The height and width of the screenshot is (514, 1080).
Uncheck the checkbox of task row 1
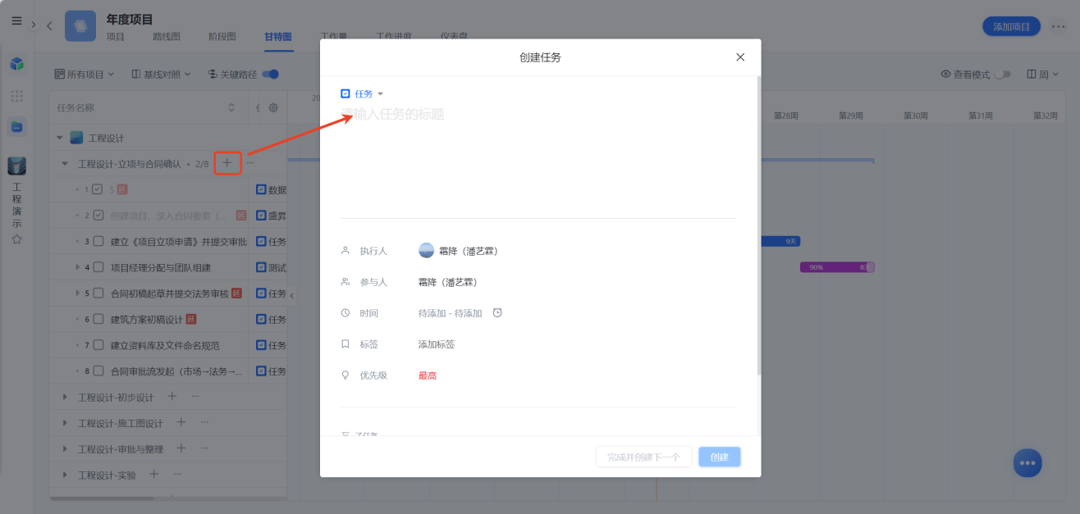click(98, 189)
